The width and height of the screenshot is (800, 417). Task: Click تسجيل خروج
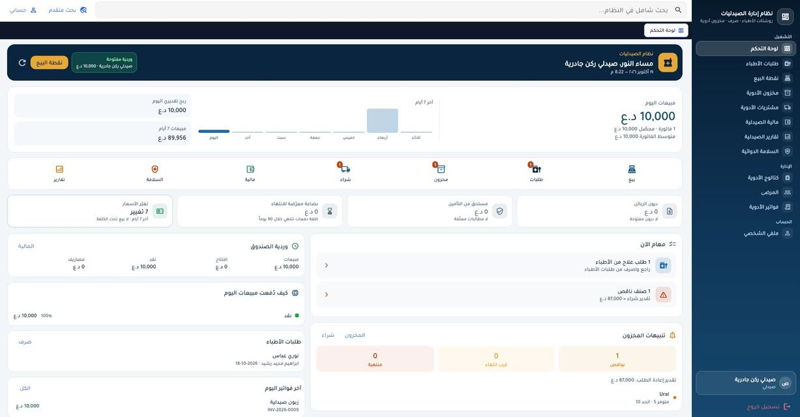pyautogui.click(x=768, y=407)
